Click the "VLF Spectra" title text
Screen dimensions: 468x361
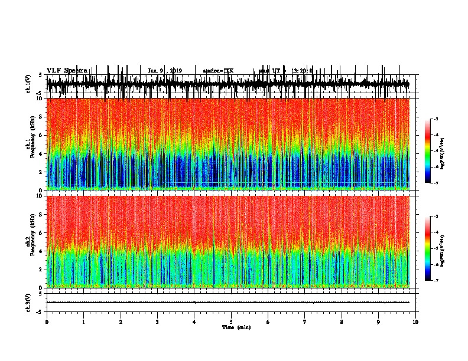click(67, 70)
